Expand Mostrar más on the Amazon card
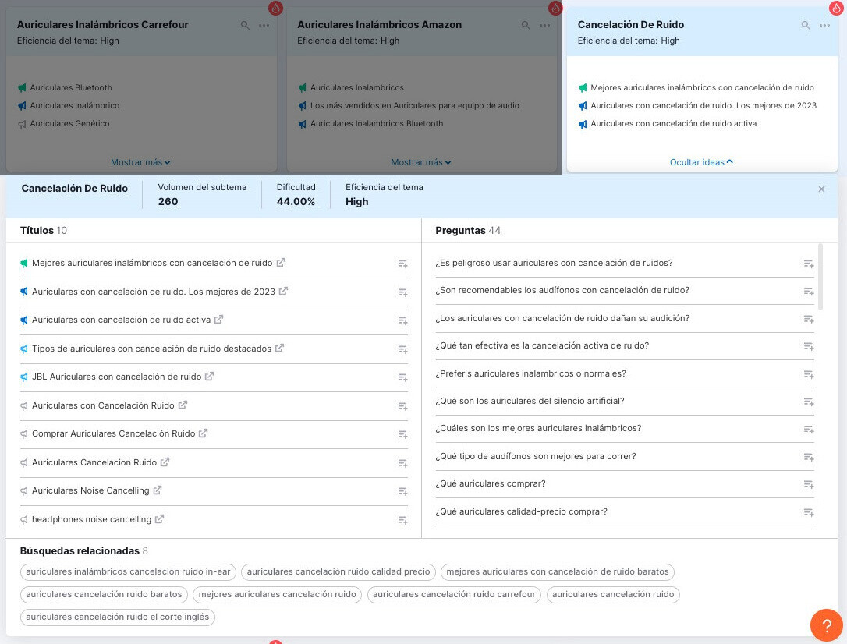The image size is (847, 644). (420, 162)
